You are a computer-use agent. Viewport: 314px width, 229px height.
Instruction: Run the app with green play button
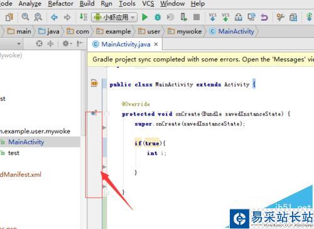144,17
